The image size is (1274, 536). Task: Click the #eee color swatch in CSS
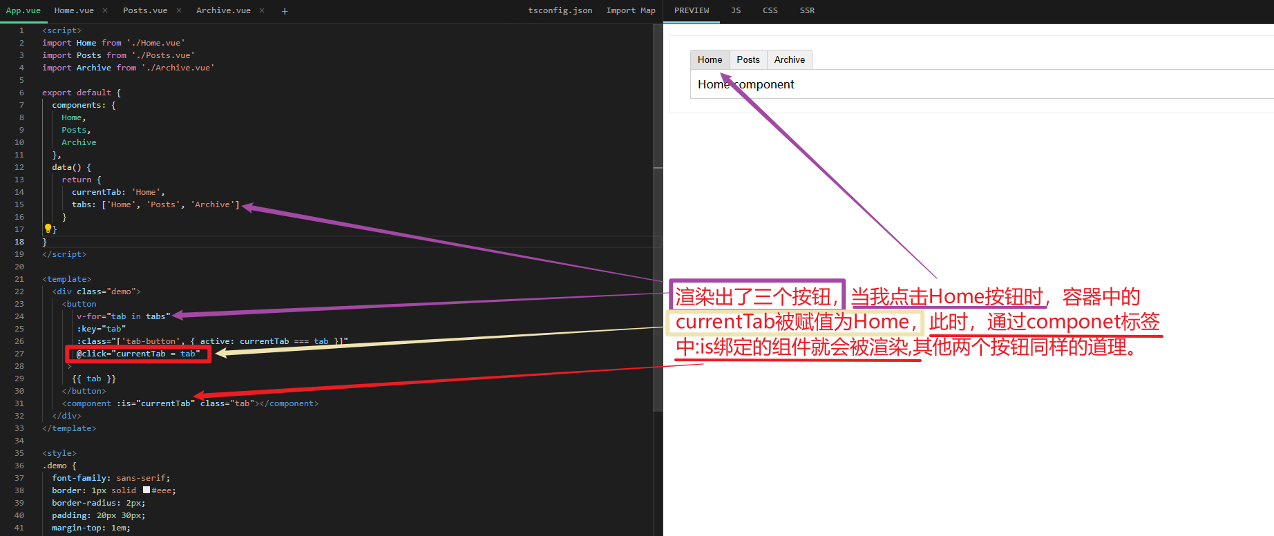pyautogui.click(x=146, y=490)
